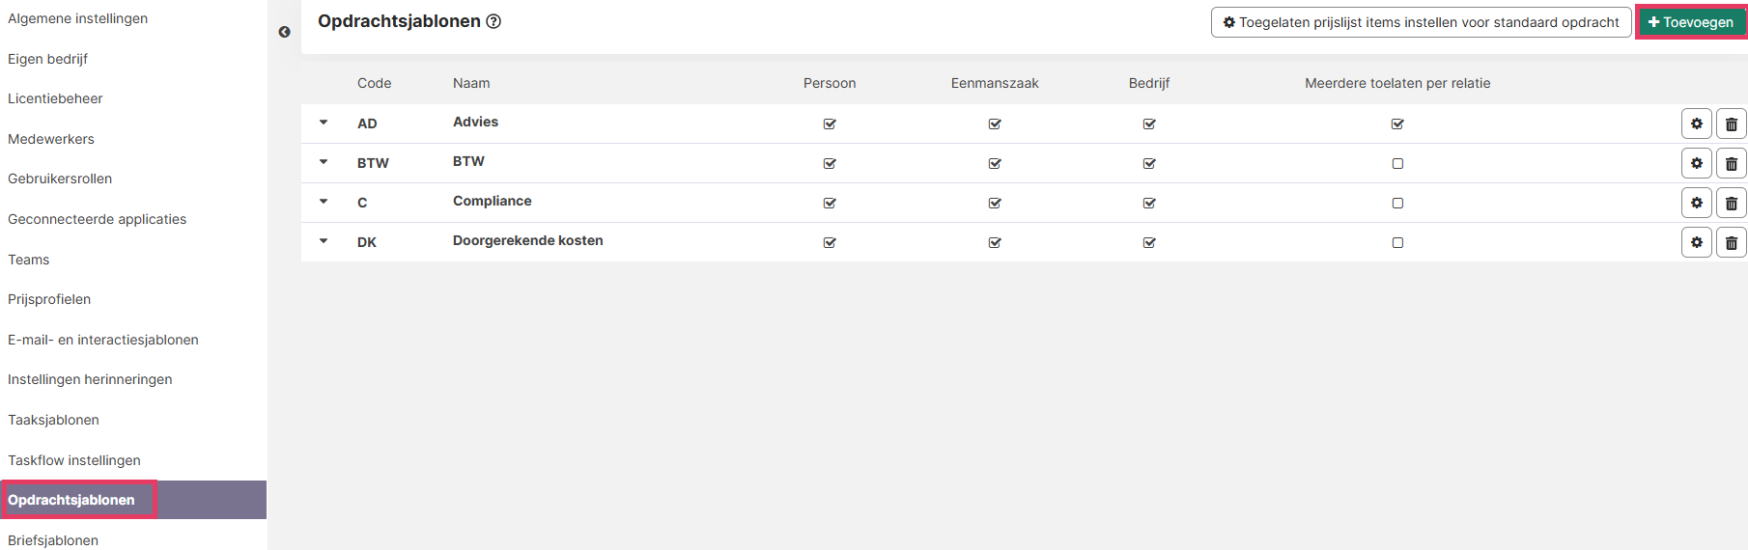This screenshot has height=550, width=1748.
Task: Click the DK code cell
Action: [367, 242]
